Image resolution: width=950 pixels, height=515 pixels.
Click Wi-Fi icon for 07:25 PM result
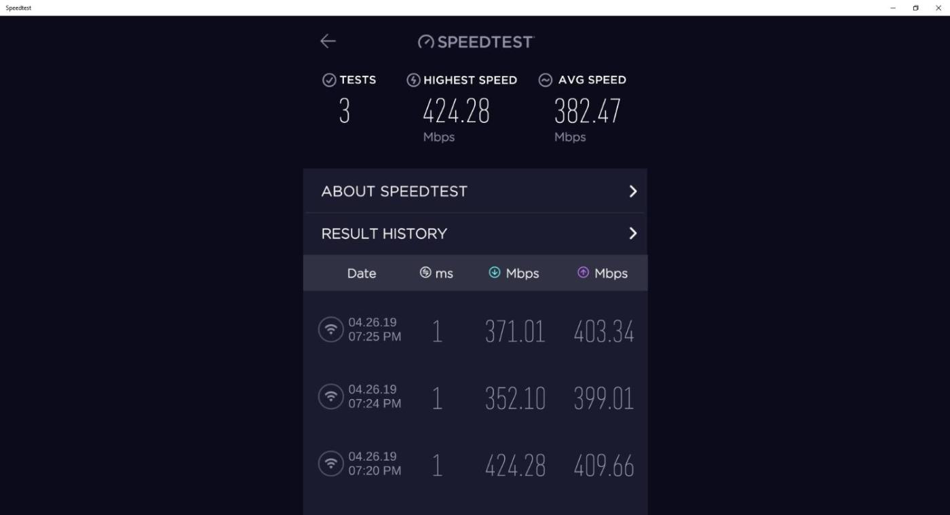(x=331, y=330)
